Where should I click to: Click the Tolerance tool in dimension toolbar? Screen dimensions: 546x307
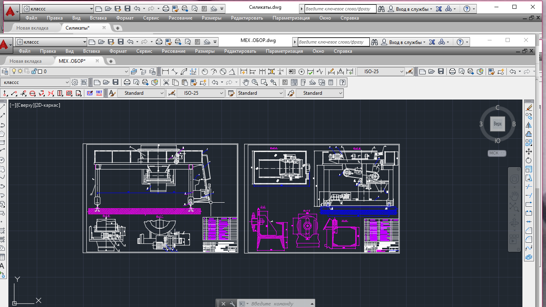pyautogui.click(x=292, y=72)
